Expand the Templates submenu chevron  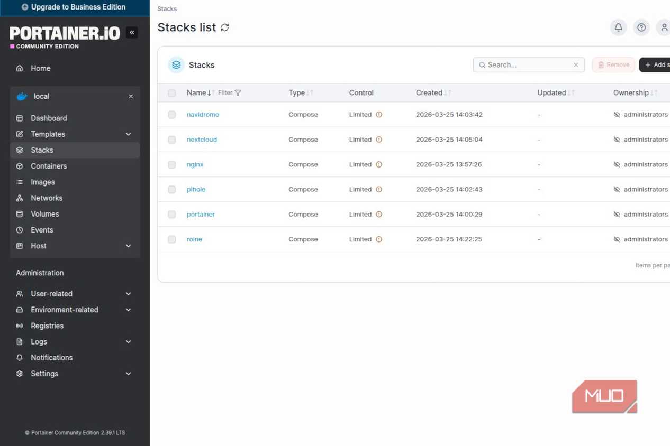click(129, 134)
